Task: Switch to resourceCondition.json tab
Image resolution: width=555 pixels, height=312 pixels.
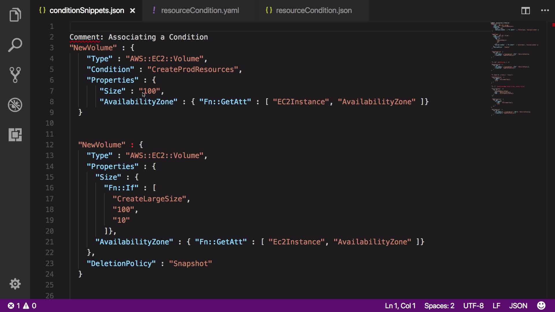Action: [314, 11]
